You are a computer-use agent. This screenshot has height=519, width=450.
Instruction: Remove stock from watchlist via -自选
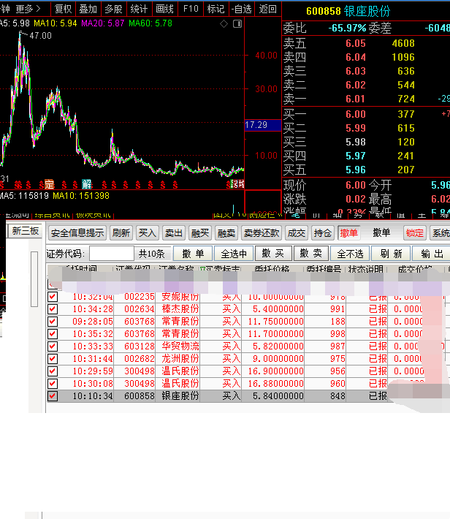point(242,9)
